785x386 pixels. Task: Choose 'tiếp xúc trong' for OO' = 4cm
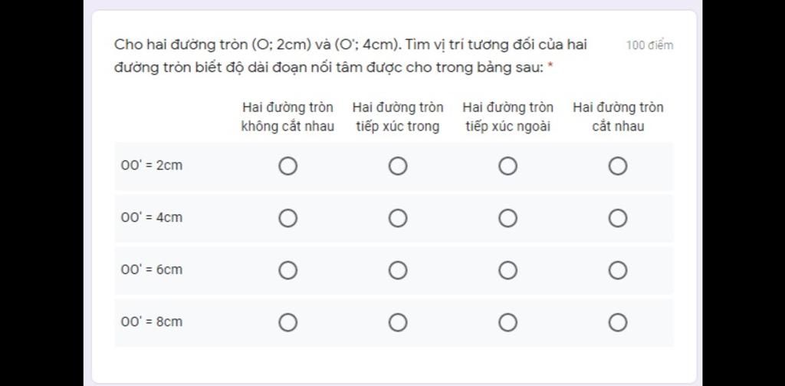pos(397,218)
